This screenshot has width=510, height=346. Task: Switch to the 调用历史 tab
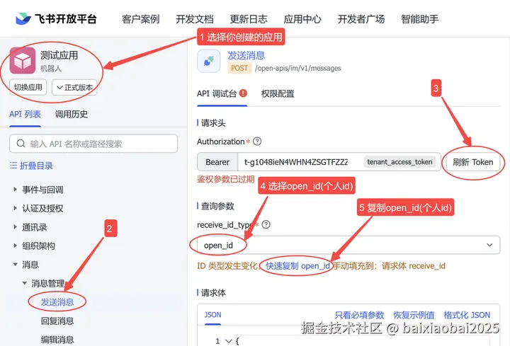pyautogui.click(x=72, y=114)
